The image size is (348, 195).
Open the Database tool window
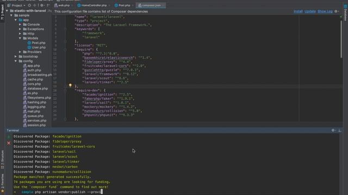[345, 14]
